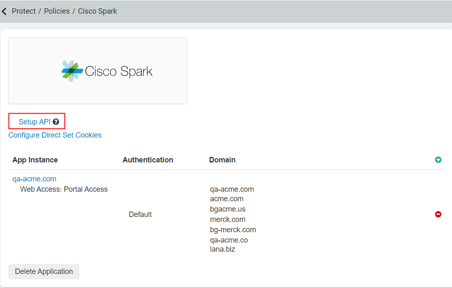The image size is (452, 288).
Task: Select the lana.biz domain entry
Action: 222,249
